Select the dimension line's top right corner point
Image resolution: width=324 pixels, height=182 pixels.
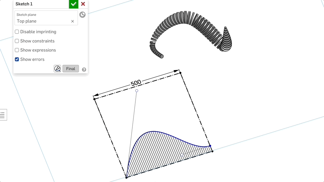180,73
